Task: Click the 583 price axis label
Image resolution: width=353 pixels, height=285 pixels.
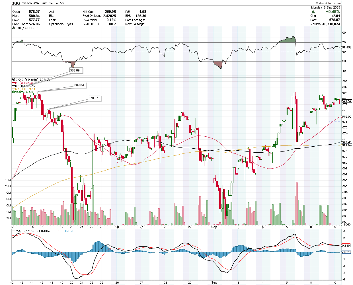Action: click(345, 81)
